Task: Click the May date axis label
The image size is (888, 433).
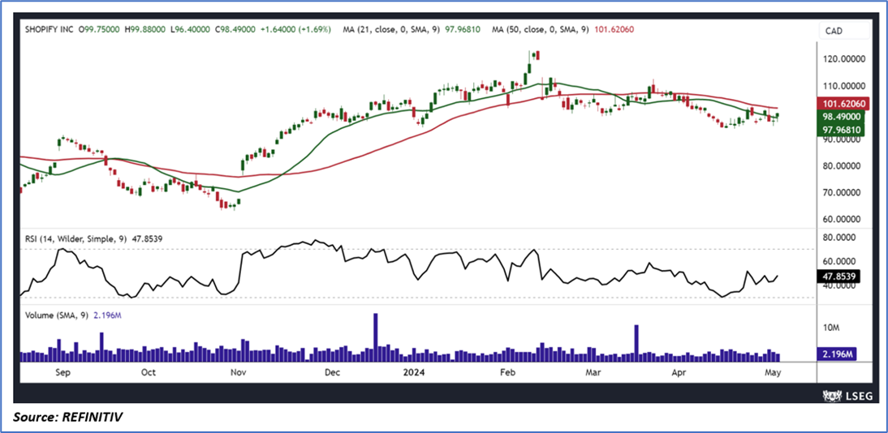Action: (773, 372)
